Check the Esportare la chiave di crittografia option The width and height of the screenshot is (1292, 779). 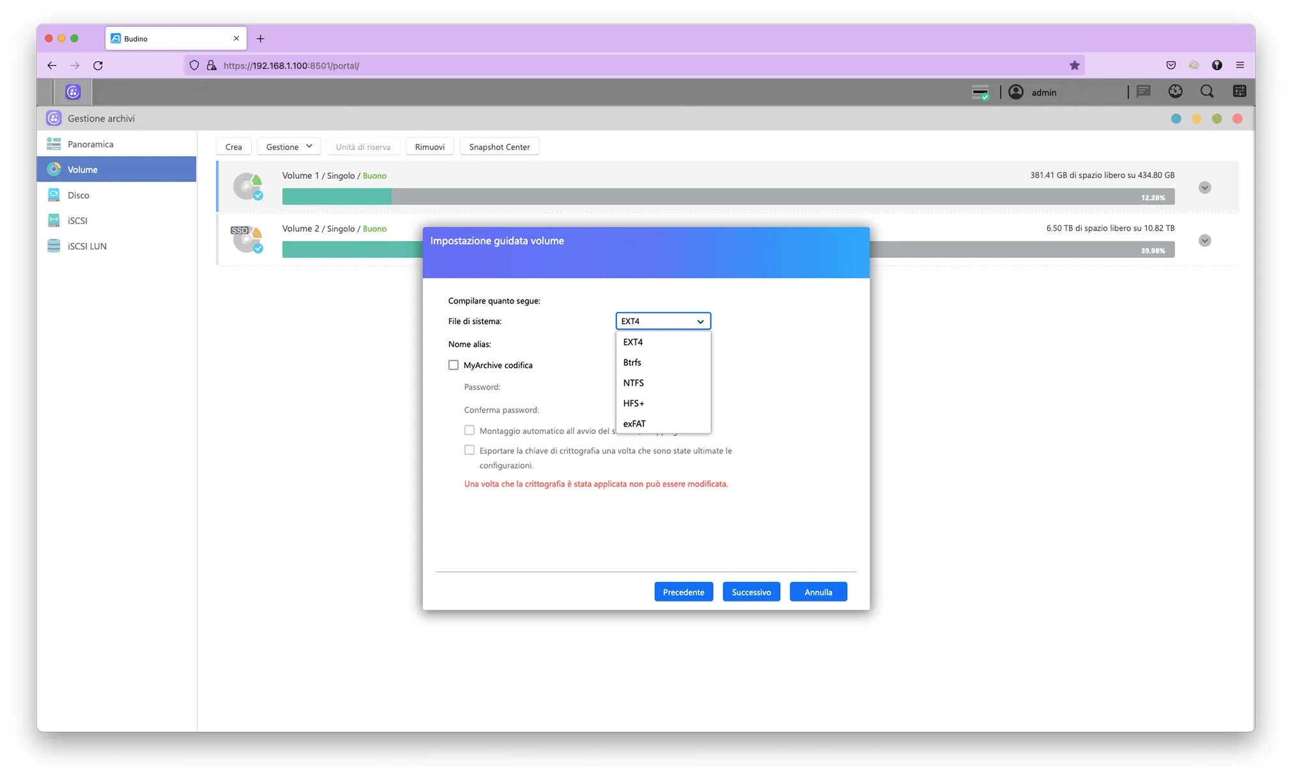(469, 450)
